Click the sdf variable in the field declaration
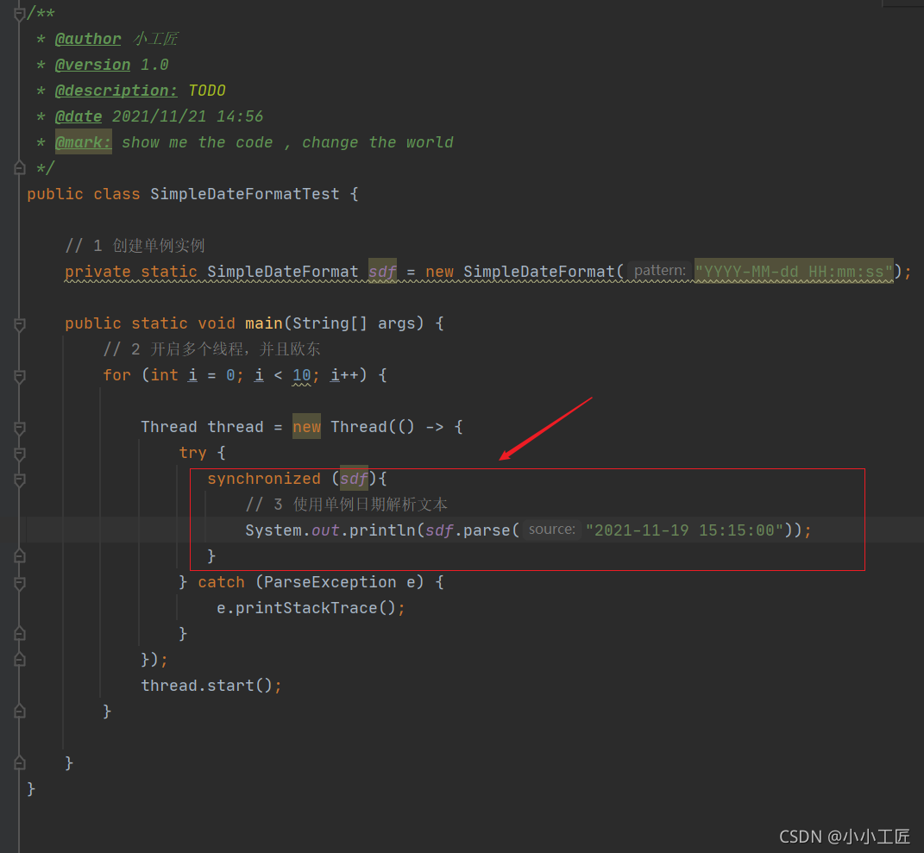This screenshot has height=853, width=924. pyautogui.click(x=381, y=272)
